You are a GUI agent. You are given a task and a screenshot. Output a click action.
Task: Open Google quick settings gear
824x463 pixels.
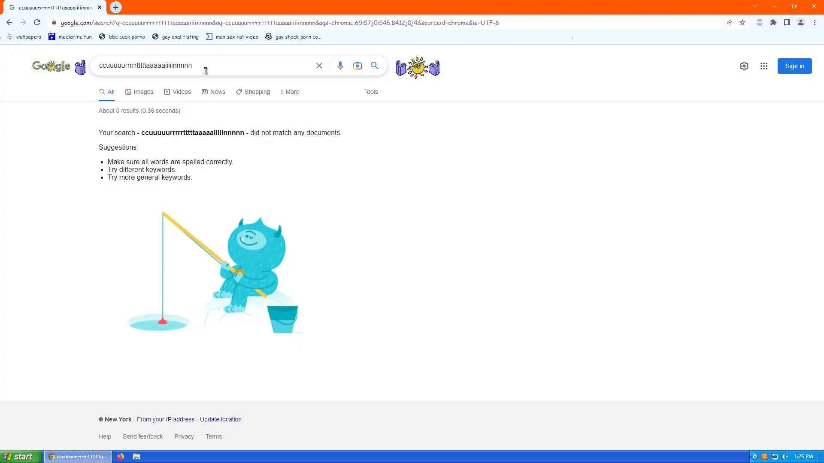click(744, 66)
